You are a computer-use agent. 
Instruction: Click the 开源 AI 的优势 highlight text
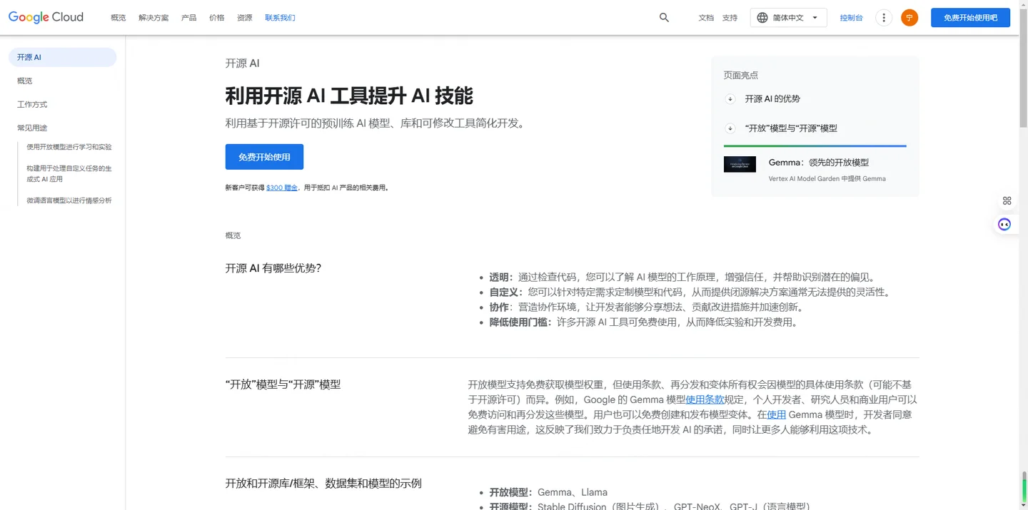pyautogui.click(x=772, y=99)
